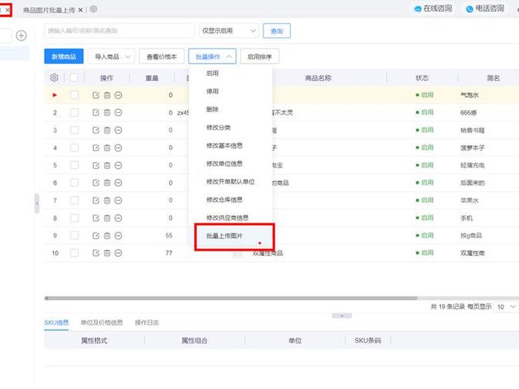This screenshot has height=389, width=519.
Task: Click the 双属性商品 product name cell
Action: click(267, 253)
